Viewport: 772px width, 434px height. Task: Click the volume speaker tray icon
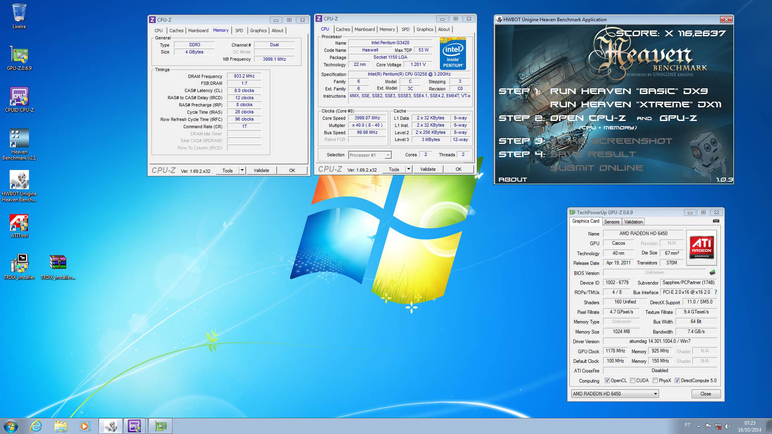click(728, 426)
